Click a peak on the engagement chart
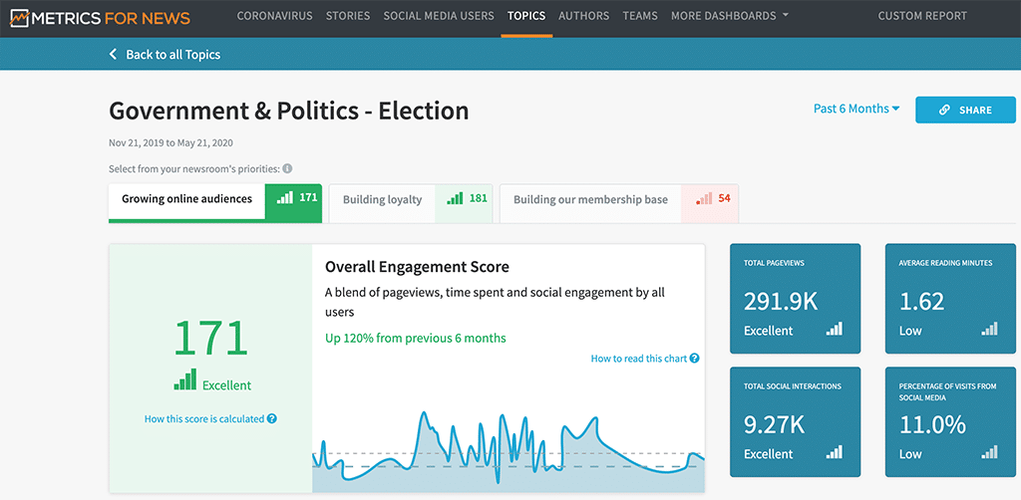Image resolution: width=1021 pixels, height=500 pixels. [x=424, y=413]
